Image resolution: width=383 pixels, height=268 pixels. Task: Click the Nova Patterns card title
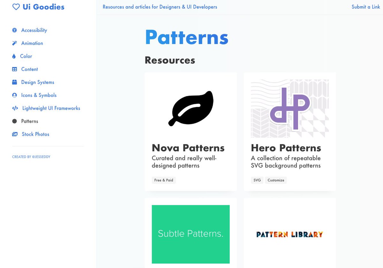pyautogui.click(x=188, y=148)
